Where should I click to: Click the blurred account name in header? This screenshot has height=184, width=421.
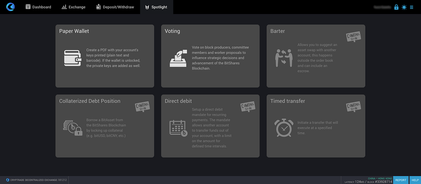(382, 7)
